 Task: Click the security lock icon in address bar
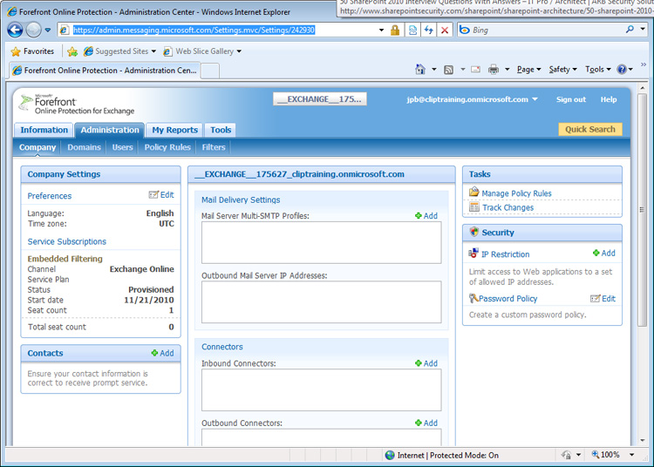(x=394, y=30)
